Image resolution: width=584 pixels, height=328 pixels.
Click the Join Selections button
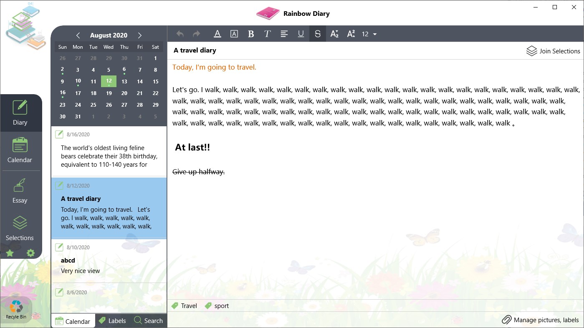[x=553, y=51]
